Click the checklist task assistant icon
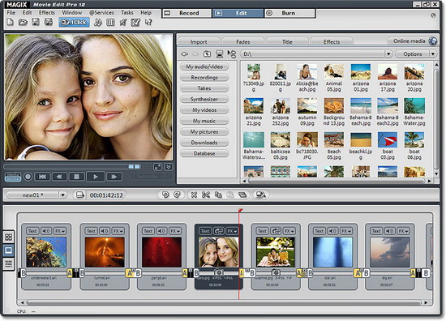 135,22
